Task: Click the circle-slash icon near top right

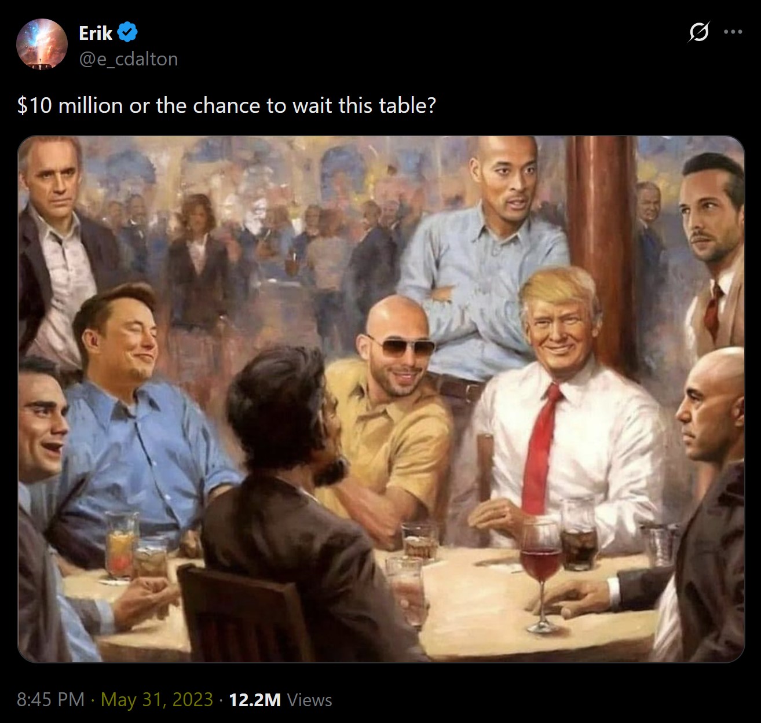Action: pyautogui.click(x=699, y=32)
